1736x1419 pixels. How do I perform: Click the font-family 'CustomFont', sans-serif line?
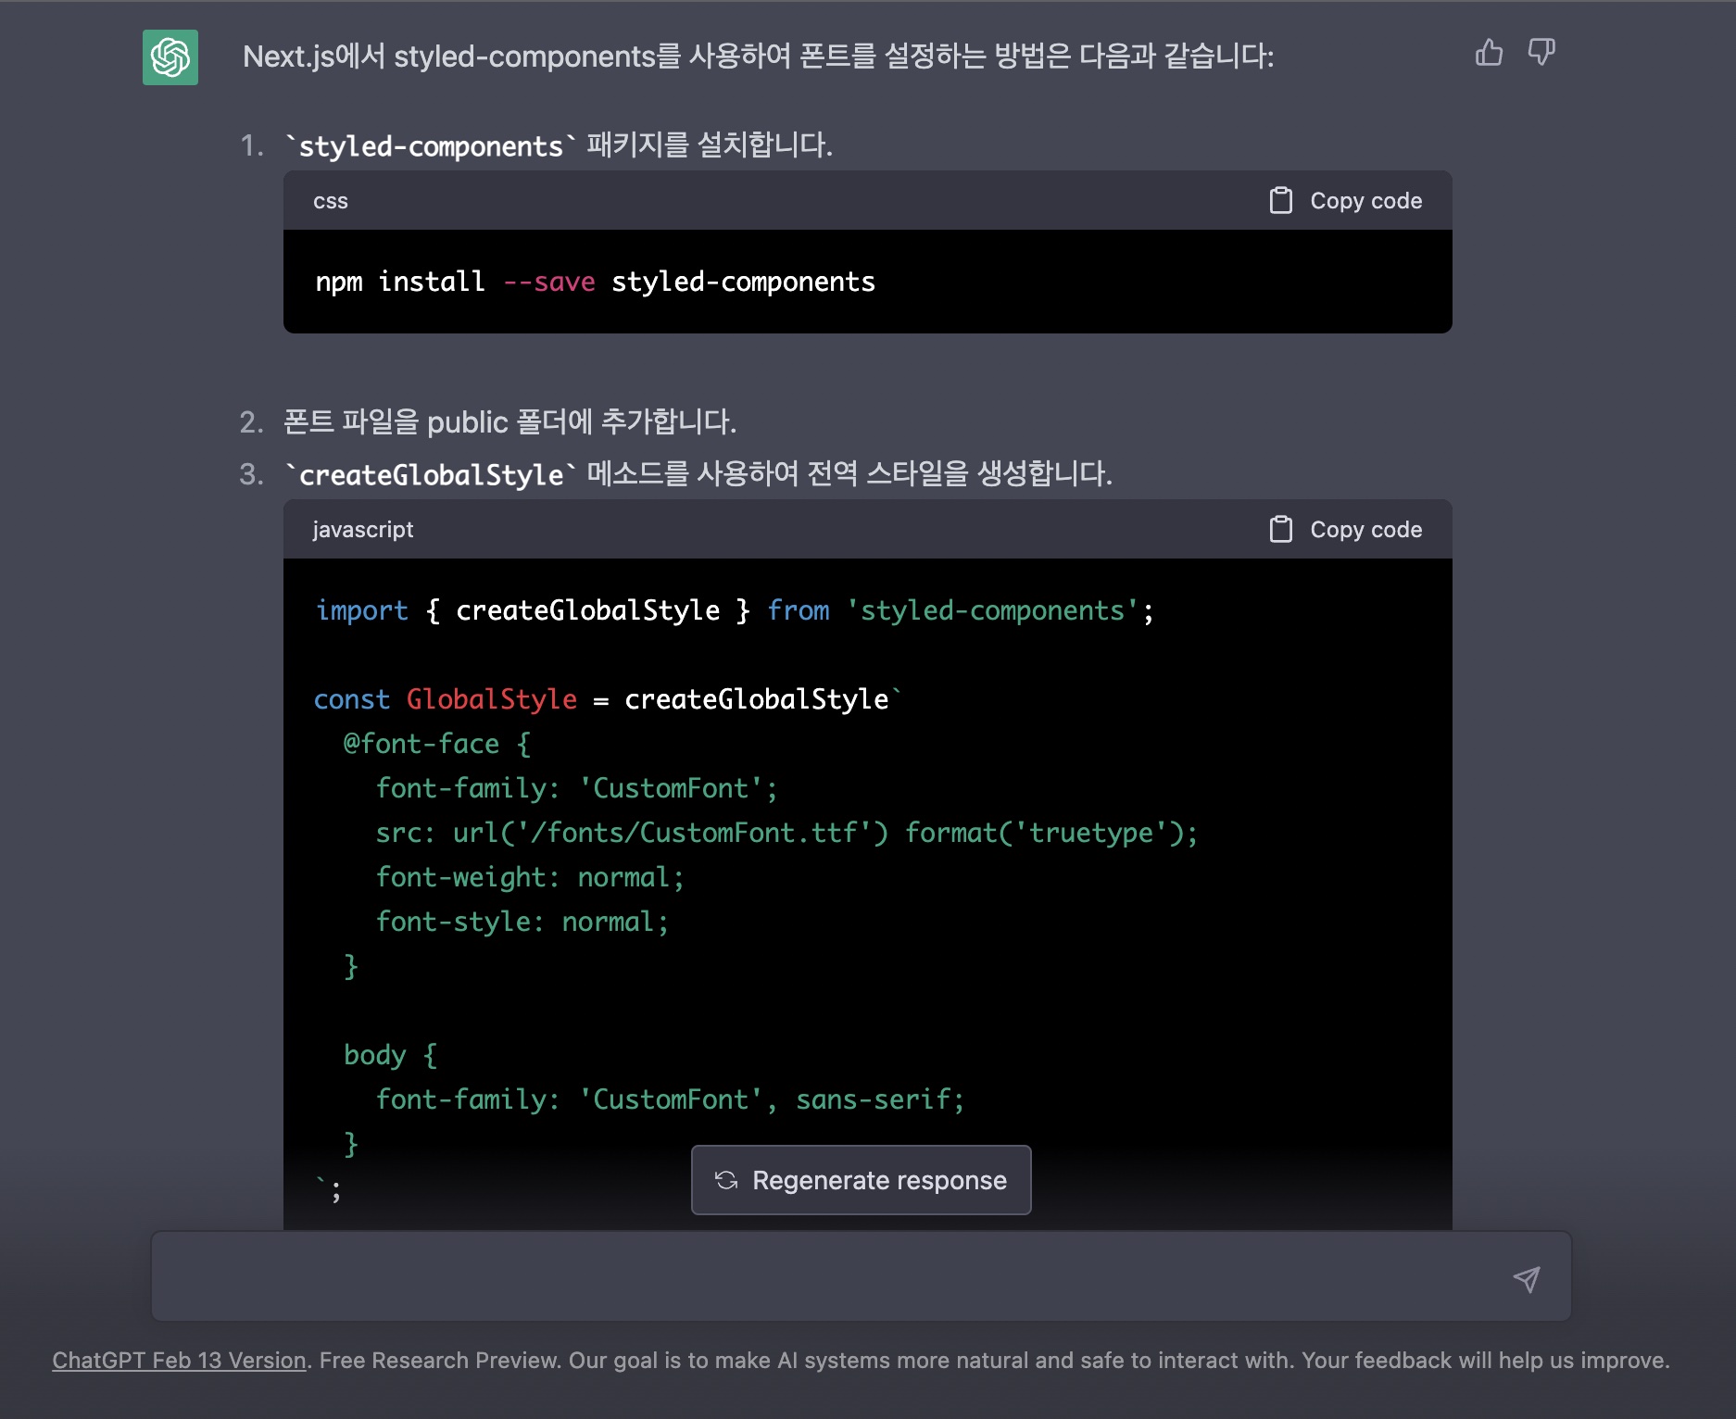[x=670, y=1099]
